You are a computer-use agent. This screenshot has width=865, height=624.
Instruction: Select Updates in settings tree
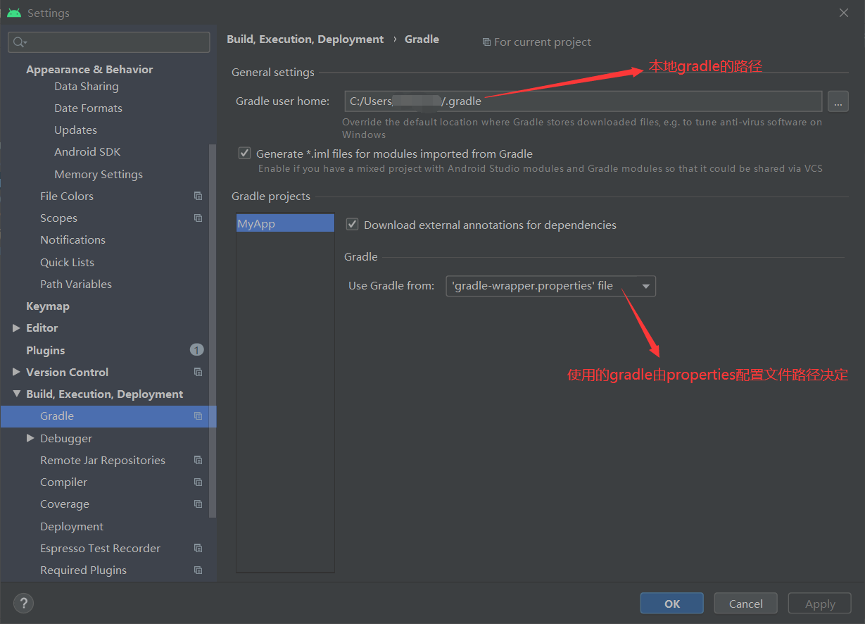[x=75, y=130]
